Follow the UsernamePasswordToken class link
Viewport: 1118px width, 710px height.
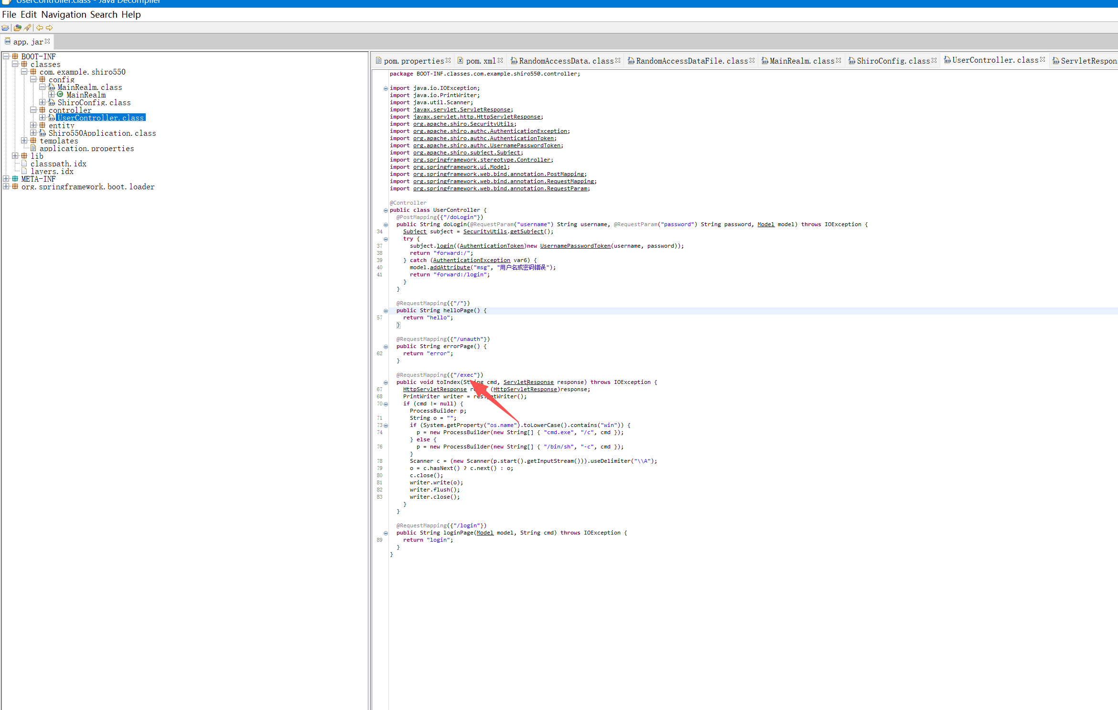575,246
